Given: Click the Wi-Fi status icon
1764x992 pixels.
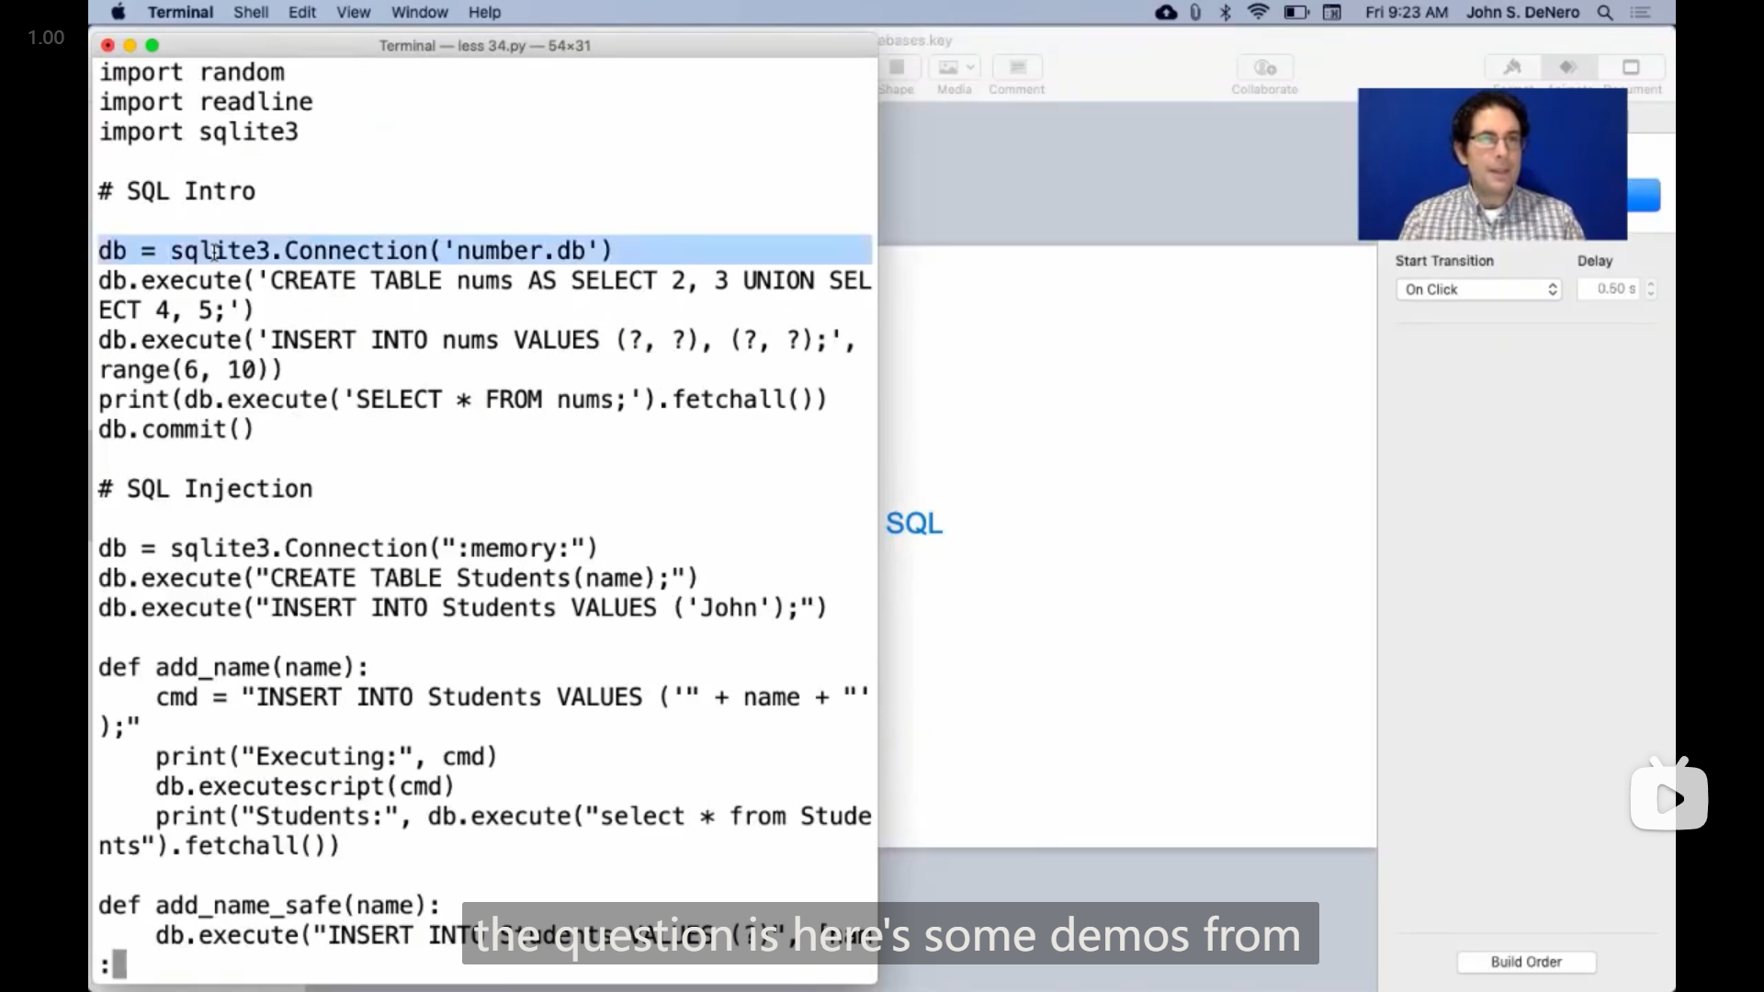Looking at the screenshot, I should (x=1258, y=13).
